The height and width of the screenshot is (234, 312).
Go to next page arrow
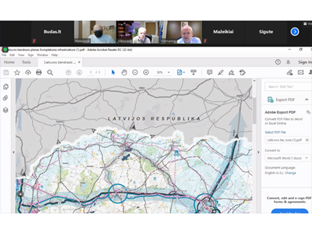click(x=79, y=72)
